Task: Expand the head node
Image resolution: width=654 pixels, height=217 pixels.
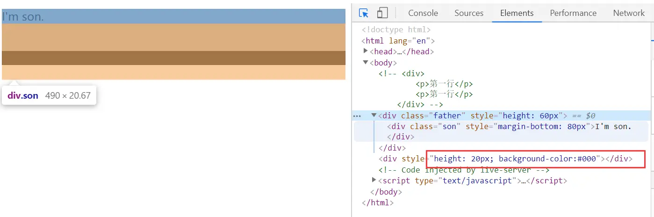Action: pos(366,51)
